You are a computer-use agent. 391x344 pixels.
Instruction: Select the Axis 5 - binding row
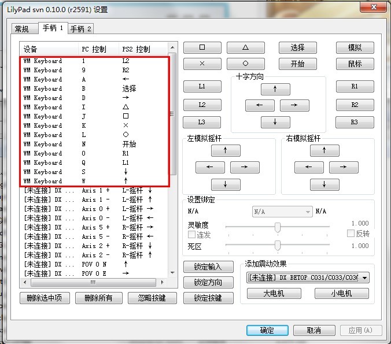point(94,236)
